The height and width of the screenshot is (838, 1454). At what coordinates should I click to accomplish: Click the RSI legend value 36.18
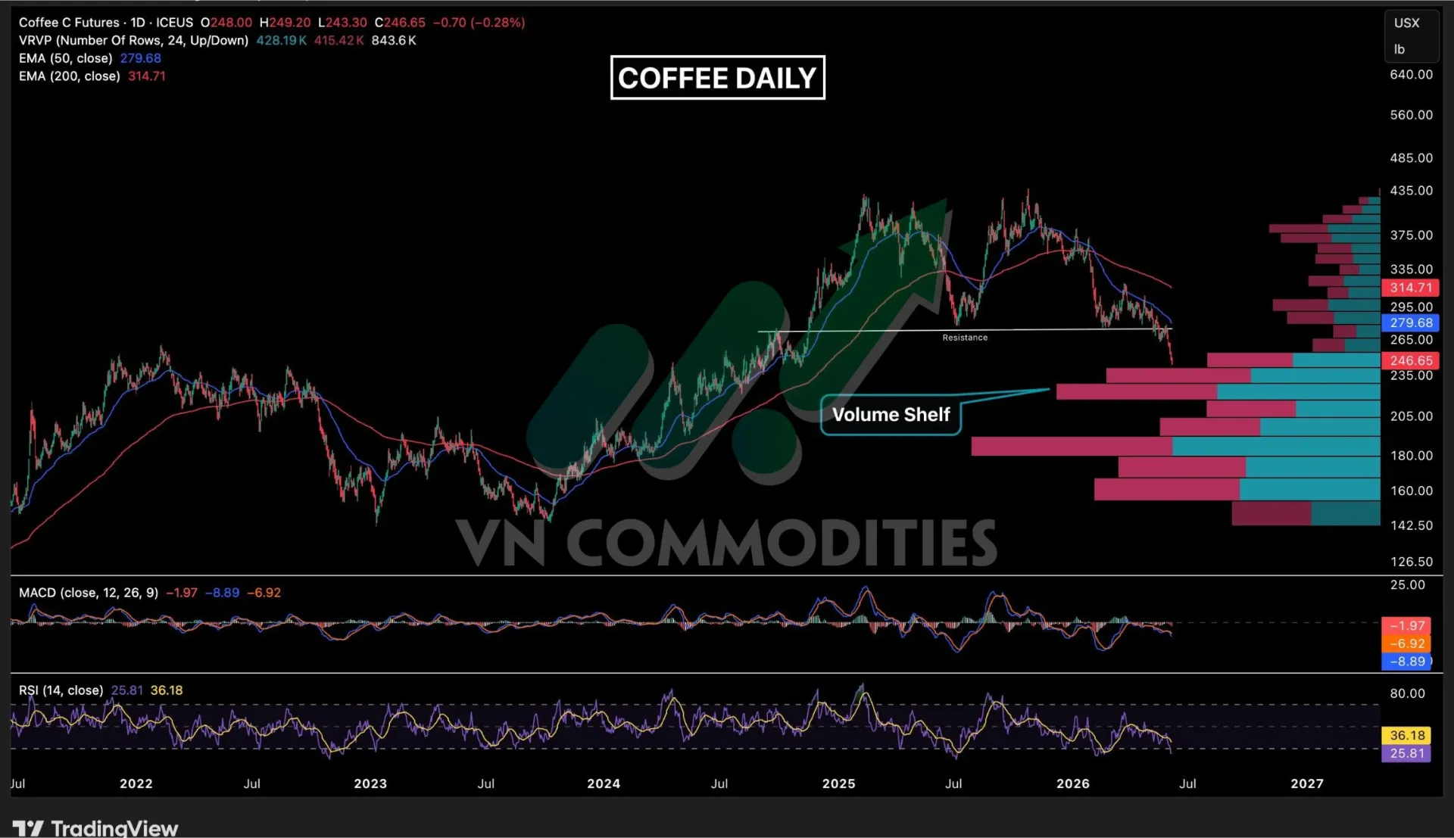(x=167, y=690)
